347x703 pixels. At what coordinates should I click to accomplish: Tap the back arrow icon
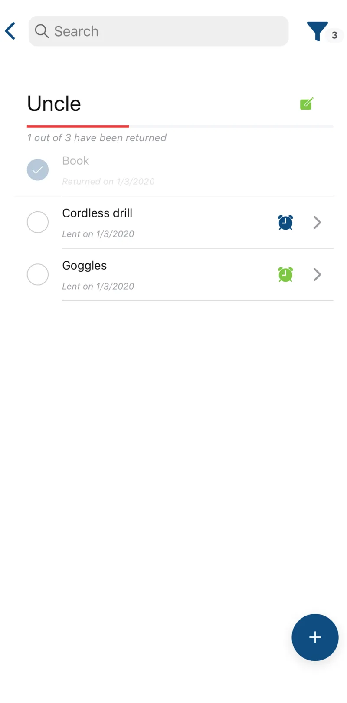pyautogui.click(x=10, y=31)
